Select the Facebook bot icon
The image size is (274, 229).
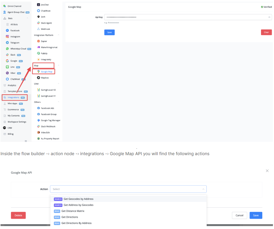pos(7,31)
